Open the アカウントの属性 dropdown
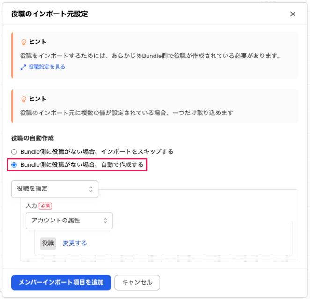Screen dimensions: 310x300 (69, 221)
